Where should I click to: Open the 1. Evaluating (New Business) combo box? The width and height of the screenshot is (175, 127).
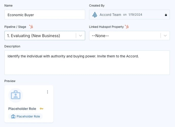coord(45,36)
